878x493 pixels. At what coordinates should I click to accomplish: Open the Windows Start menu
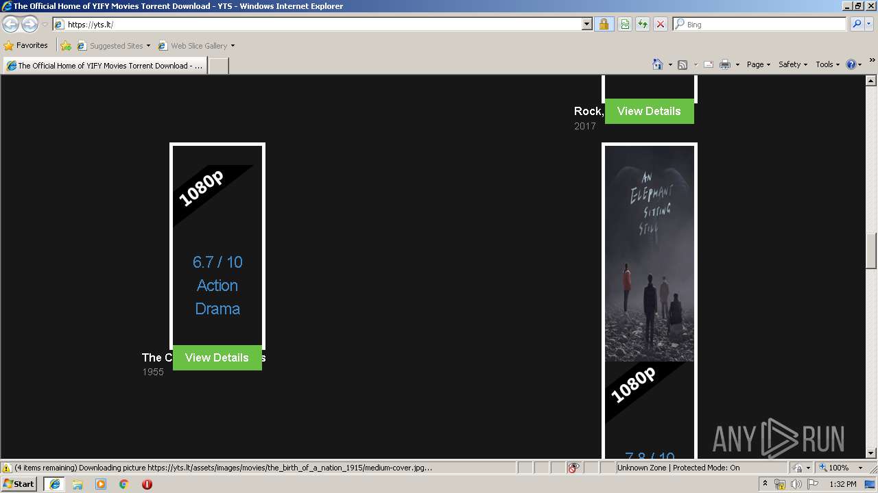click(19, 484)
